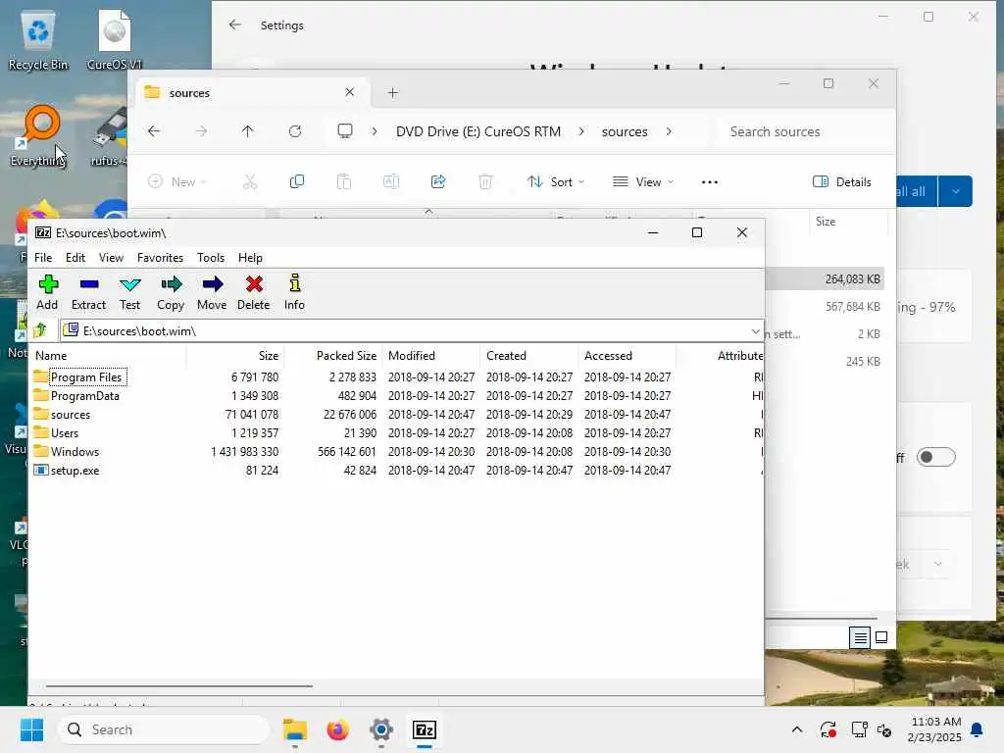Click the Details pane button in Explorer
This screenshot has width=1004, height=753.
(x=841, y=181)
